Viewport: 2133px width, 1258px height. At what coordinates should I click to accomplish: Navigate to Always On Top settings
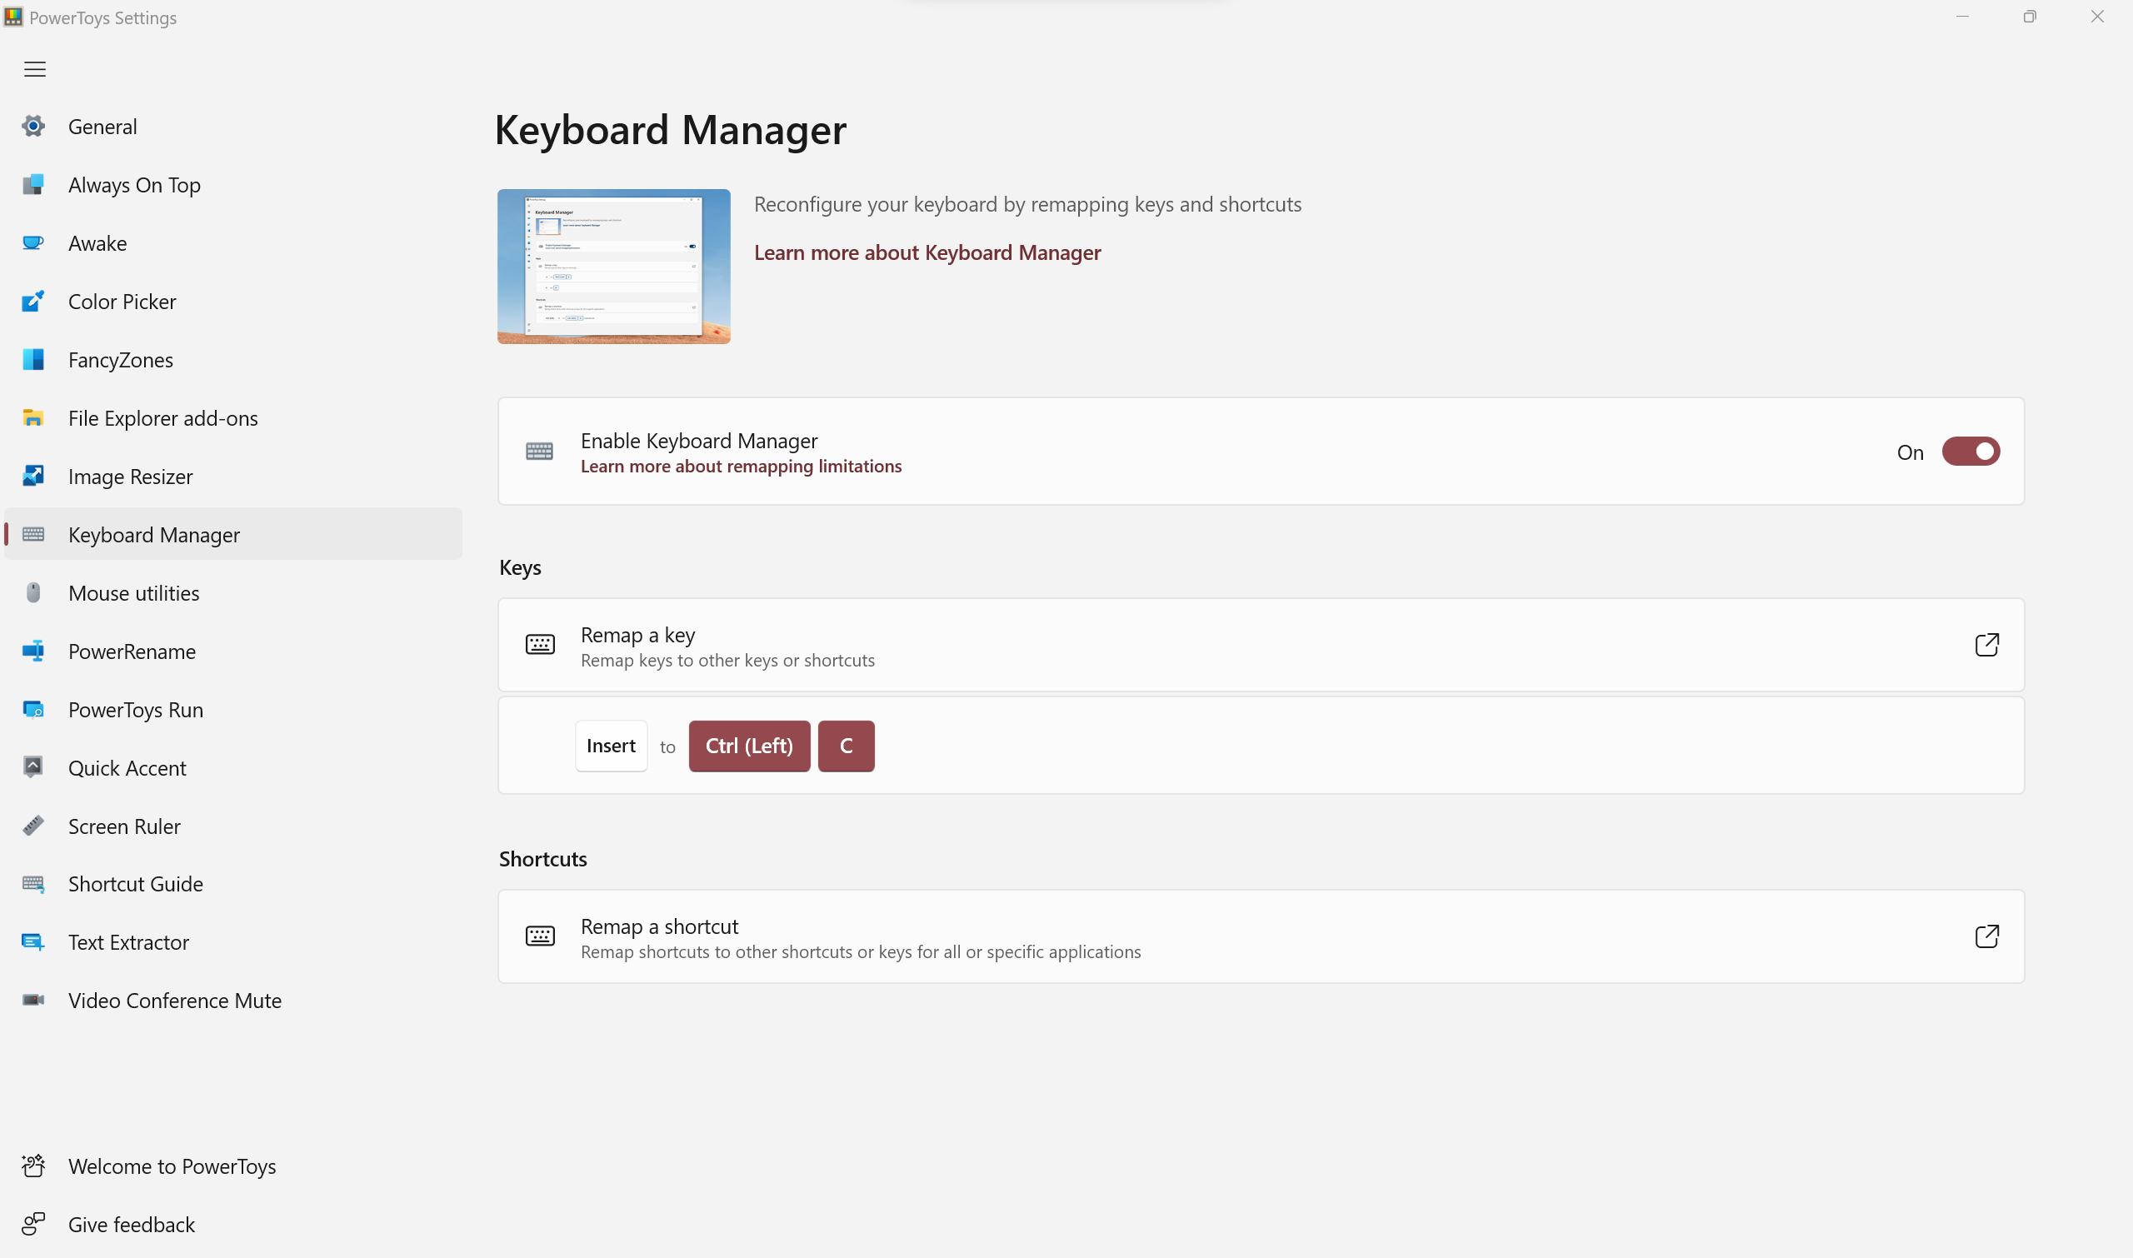(134, 185)
